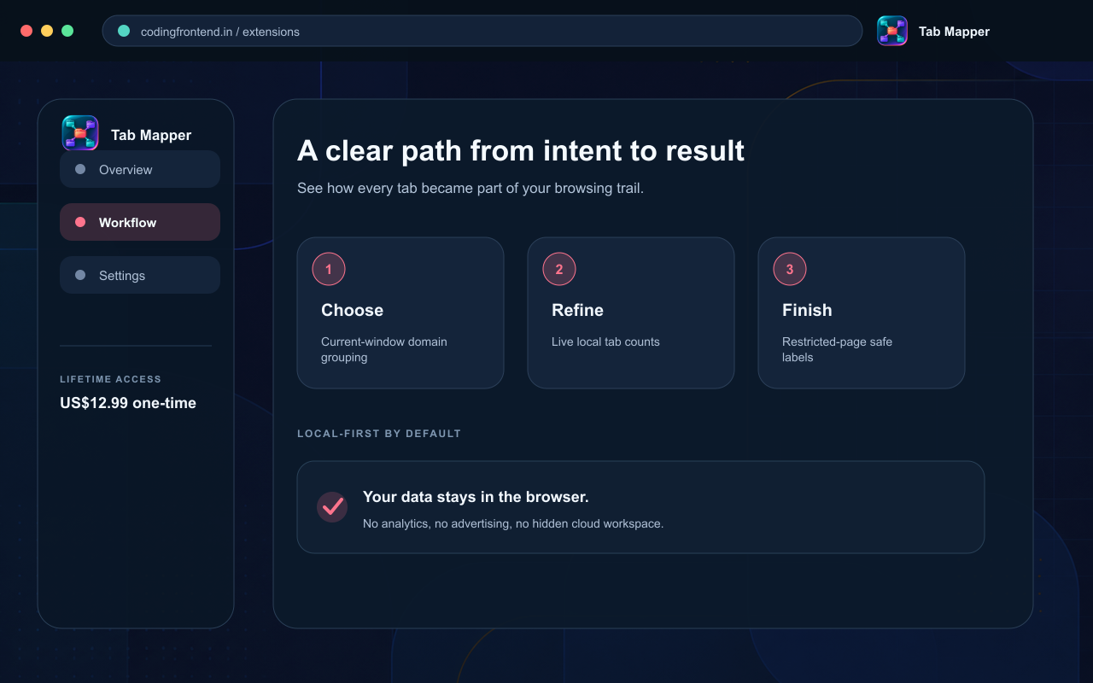The height and width of the screenshot is (683, 1093).
Task: Click the 'Your data stays in the browser' card
Action: click(640, 507)
